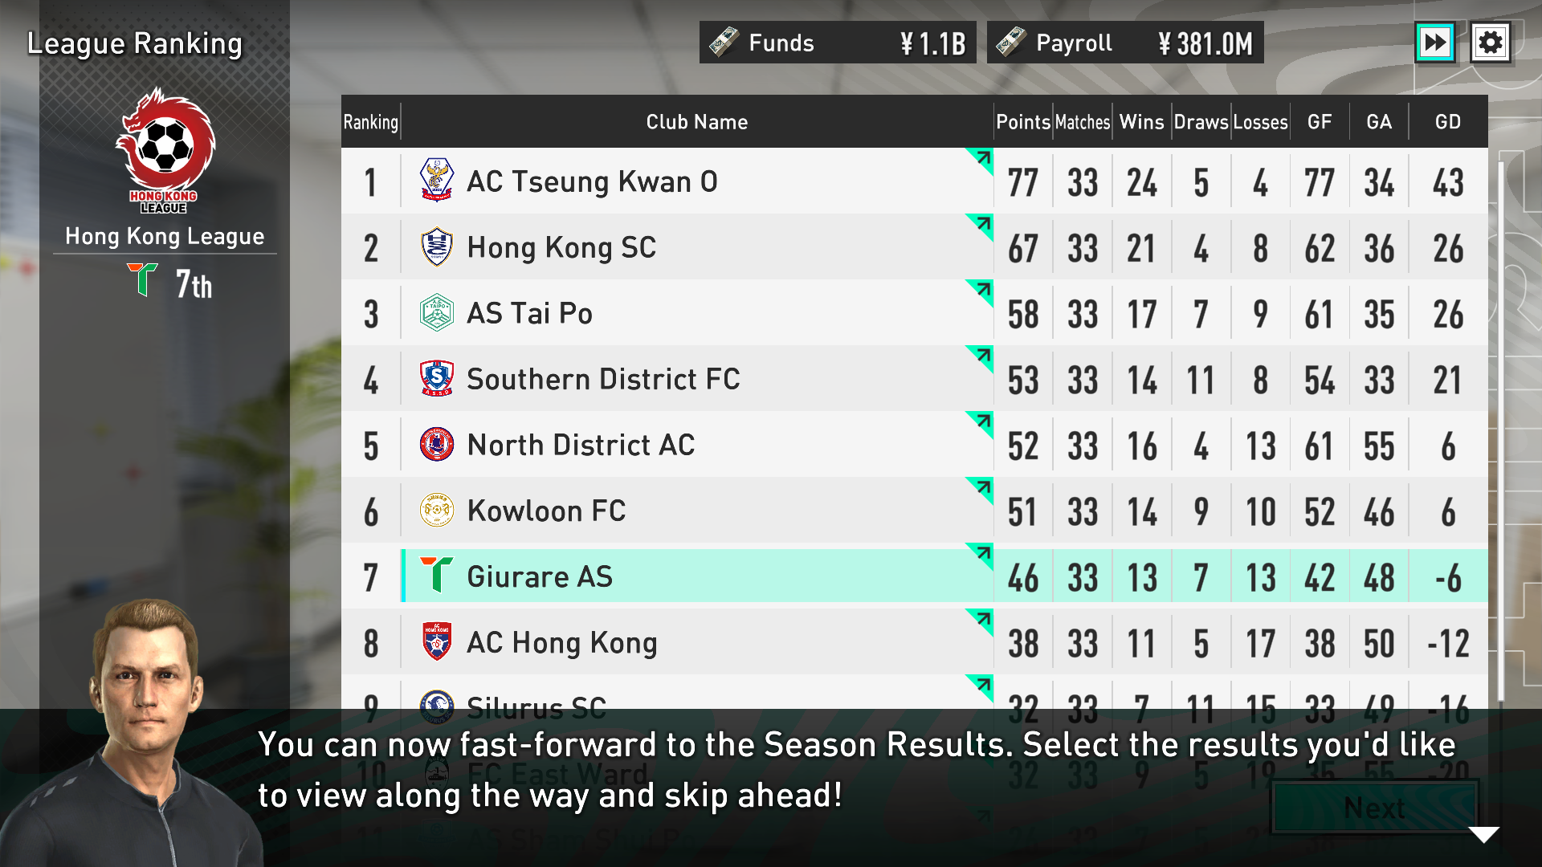Open the settings gear

pos(1491,43)
